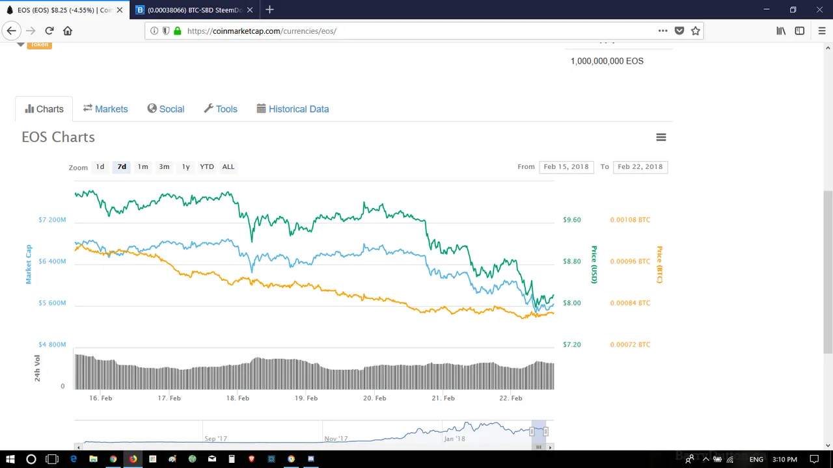Image resolution: width=833 pixels, height=468 pixels.
Task: Open the Tools tab
Action: click(221, 109)
